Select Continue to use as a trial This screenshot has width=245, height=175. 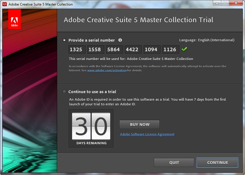coord(64,92)
